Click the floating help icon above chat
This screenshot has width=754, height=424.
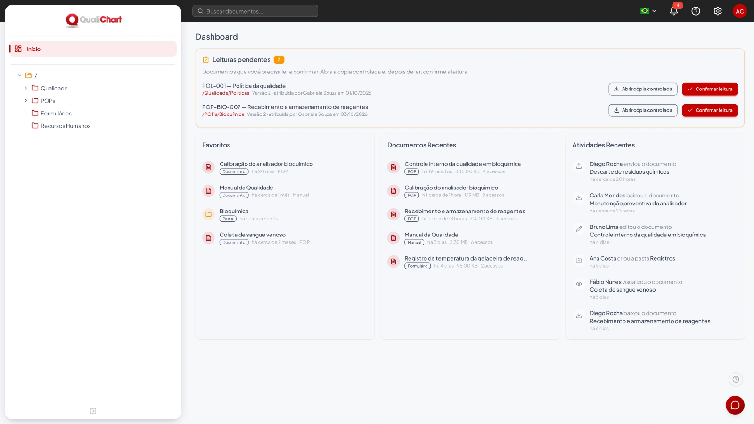736,379
